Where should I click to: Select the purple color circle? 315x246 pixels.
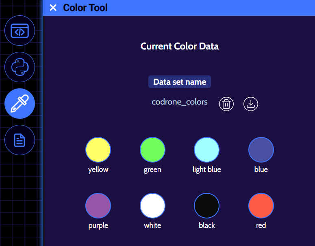[98, 205]
